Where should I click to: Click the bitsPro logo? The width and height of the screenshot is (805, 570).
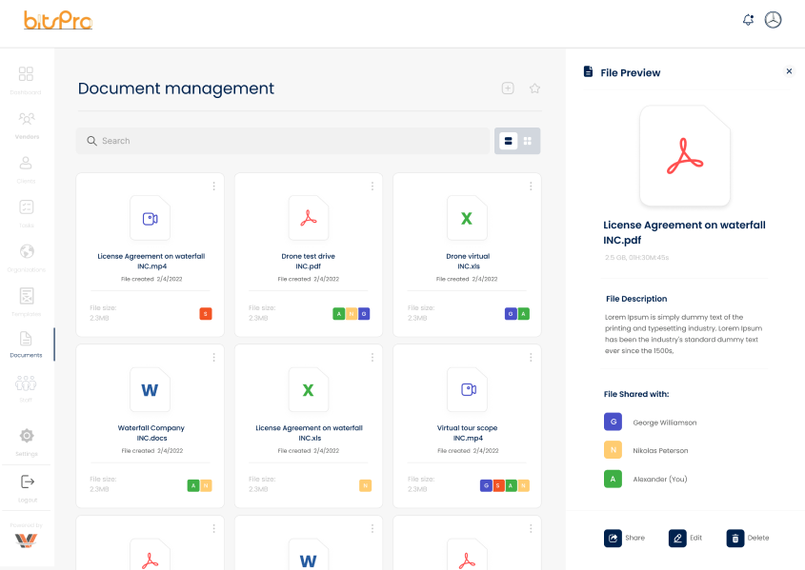(58, 21)
